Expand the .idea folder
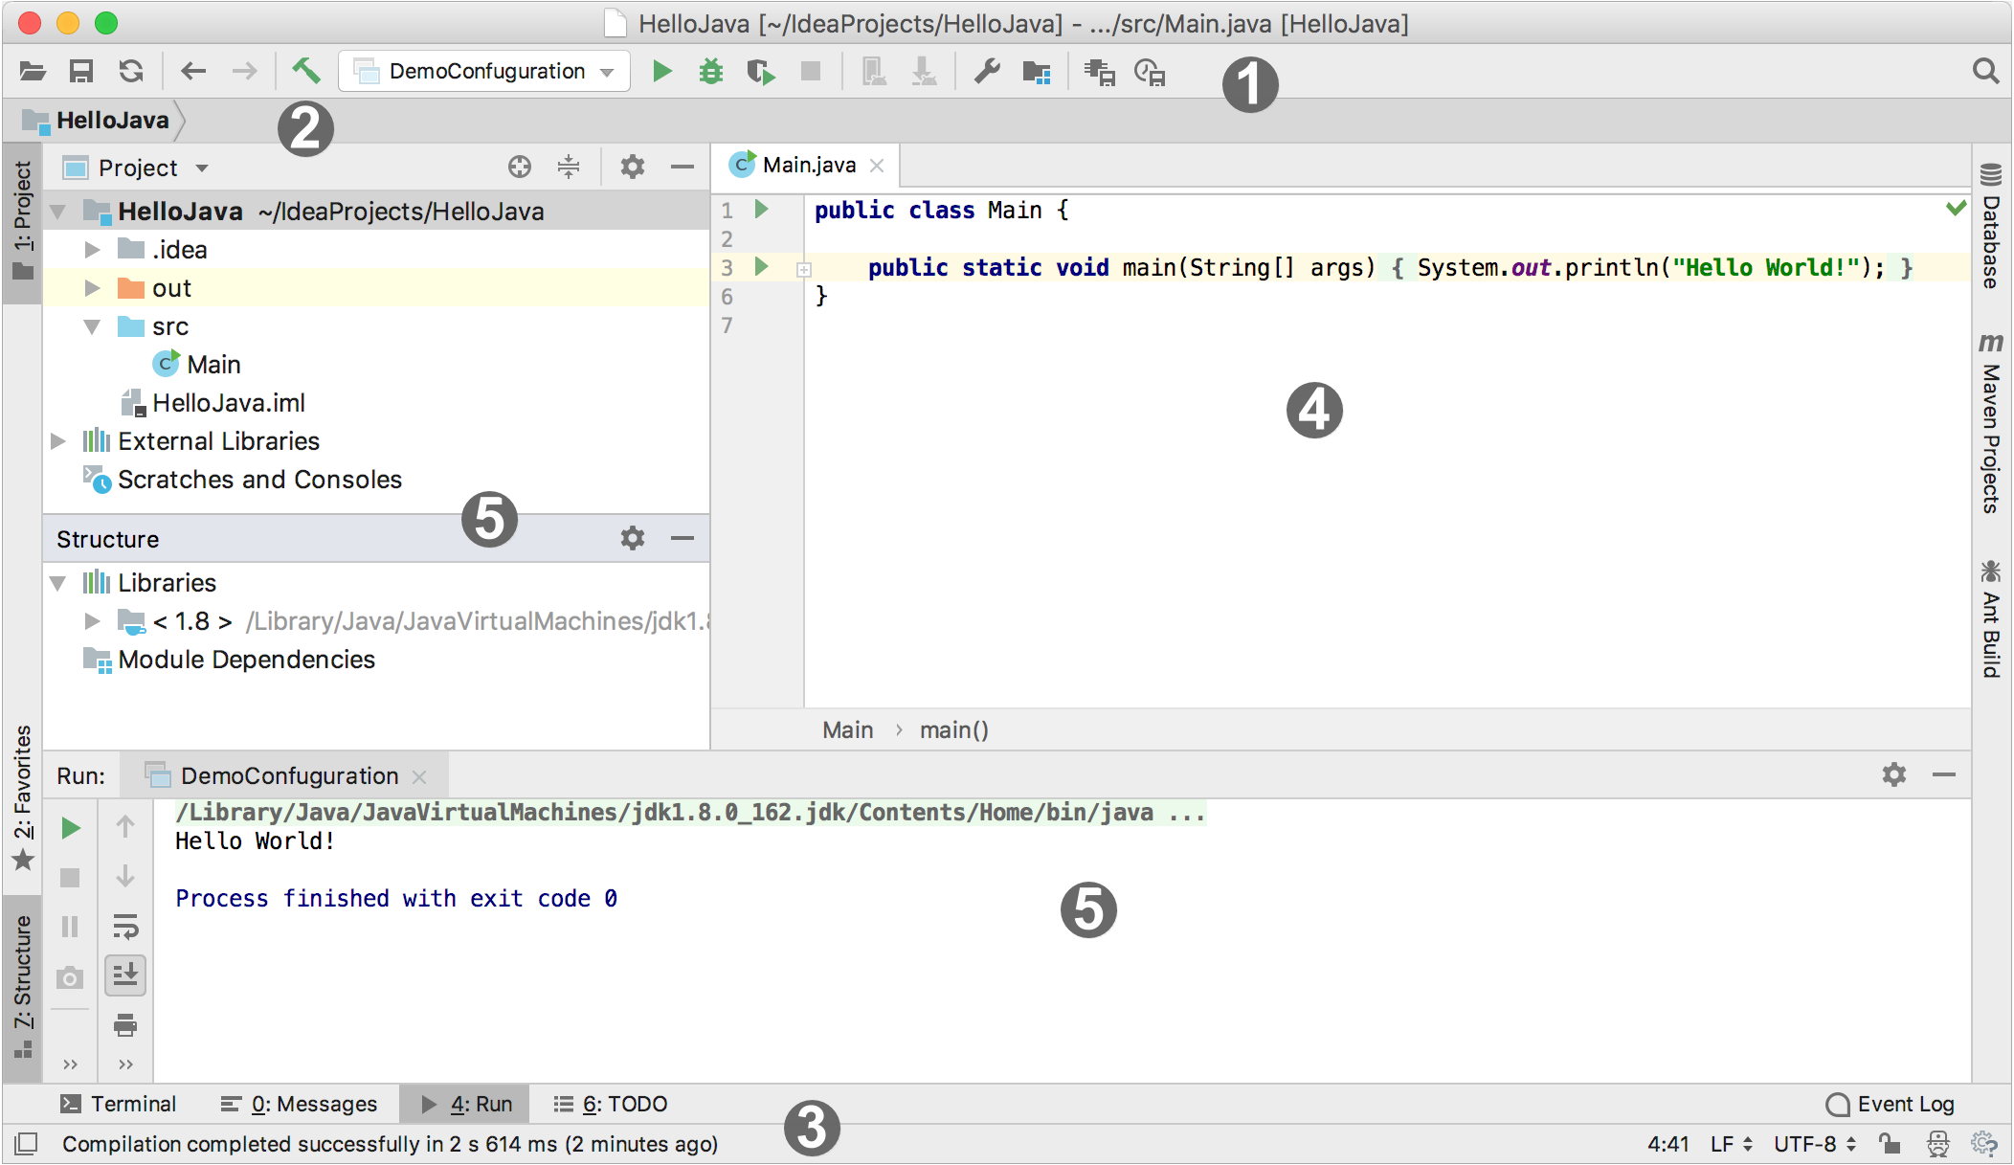Viewport: 2014px width, 1165px height. (92, 250)
